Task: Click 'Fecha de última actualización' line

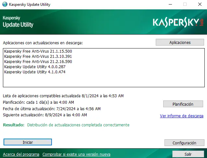Action: 52,109
